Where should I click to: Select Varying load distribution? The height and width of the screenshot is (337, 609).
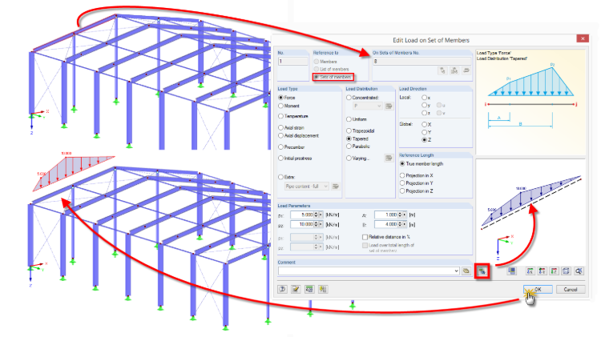pos(349,158)
